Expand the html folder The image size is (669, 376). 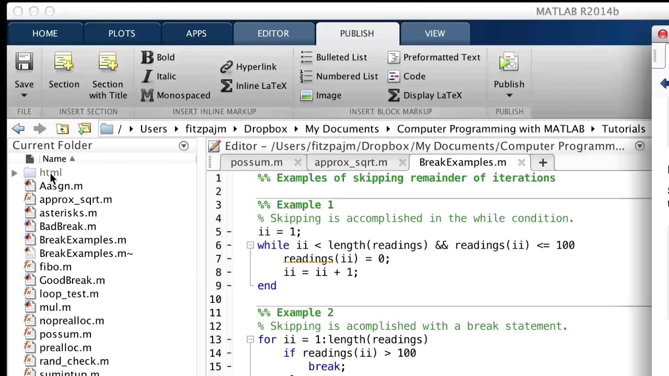pyautogui.click(x=14, y=173)
